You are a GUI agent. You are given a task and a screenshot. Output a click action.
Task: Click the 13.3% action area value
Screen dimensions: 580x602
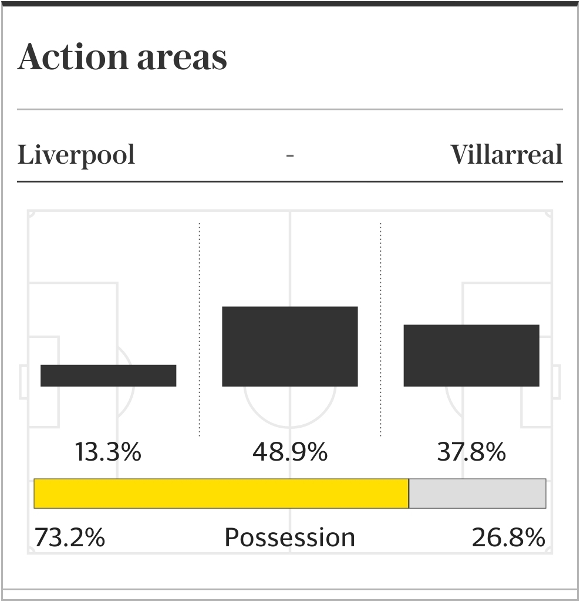pyautogui.click(x=108, y=452)
